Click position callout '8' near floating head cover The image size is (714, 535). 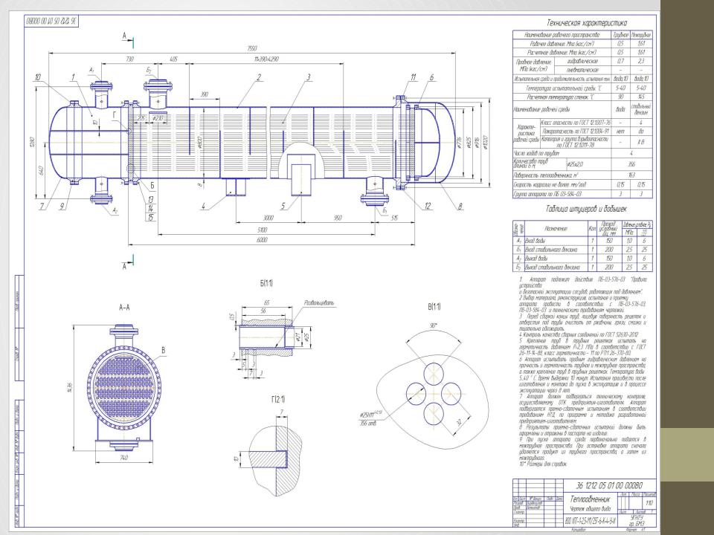pyautogui.click(x=460, y=207)
